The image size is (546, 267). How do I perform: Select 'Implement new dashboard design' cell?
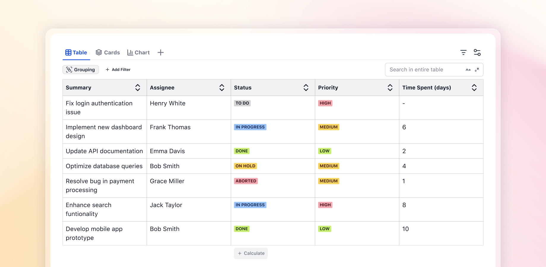[x=105, y=132]
